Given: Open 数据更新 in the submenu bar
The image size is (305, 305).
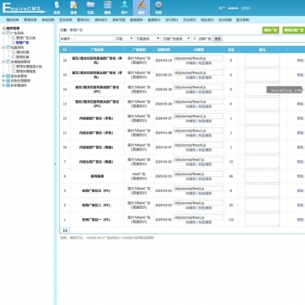Looking at the screenshot, I should tap(136, 20).
